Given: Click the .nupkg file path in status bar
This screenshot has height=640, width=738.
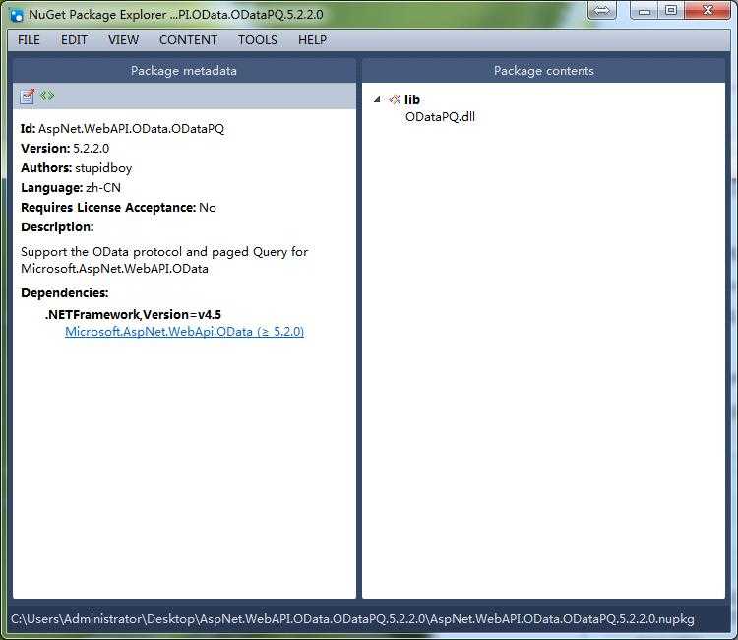Looking at the screenshot, I should [x=352, y=618].
